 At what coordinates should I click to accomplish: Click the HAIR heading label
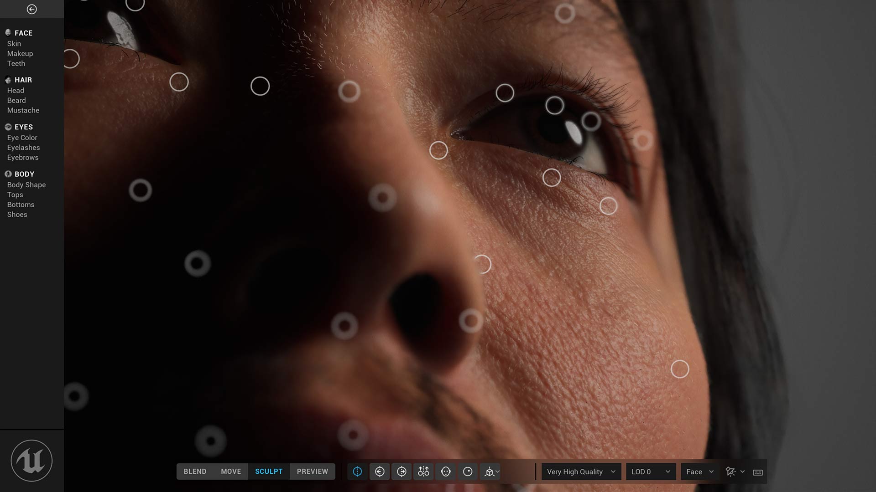23,80
